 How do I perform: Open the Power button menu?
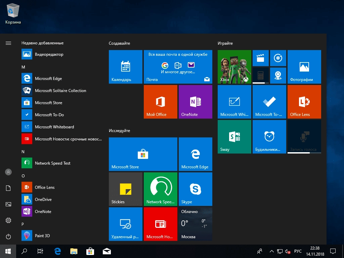pyautogui.click(x=8, y=236)
